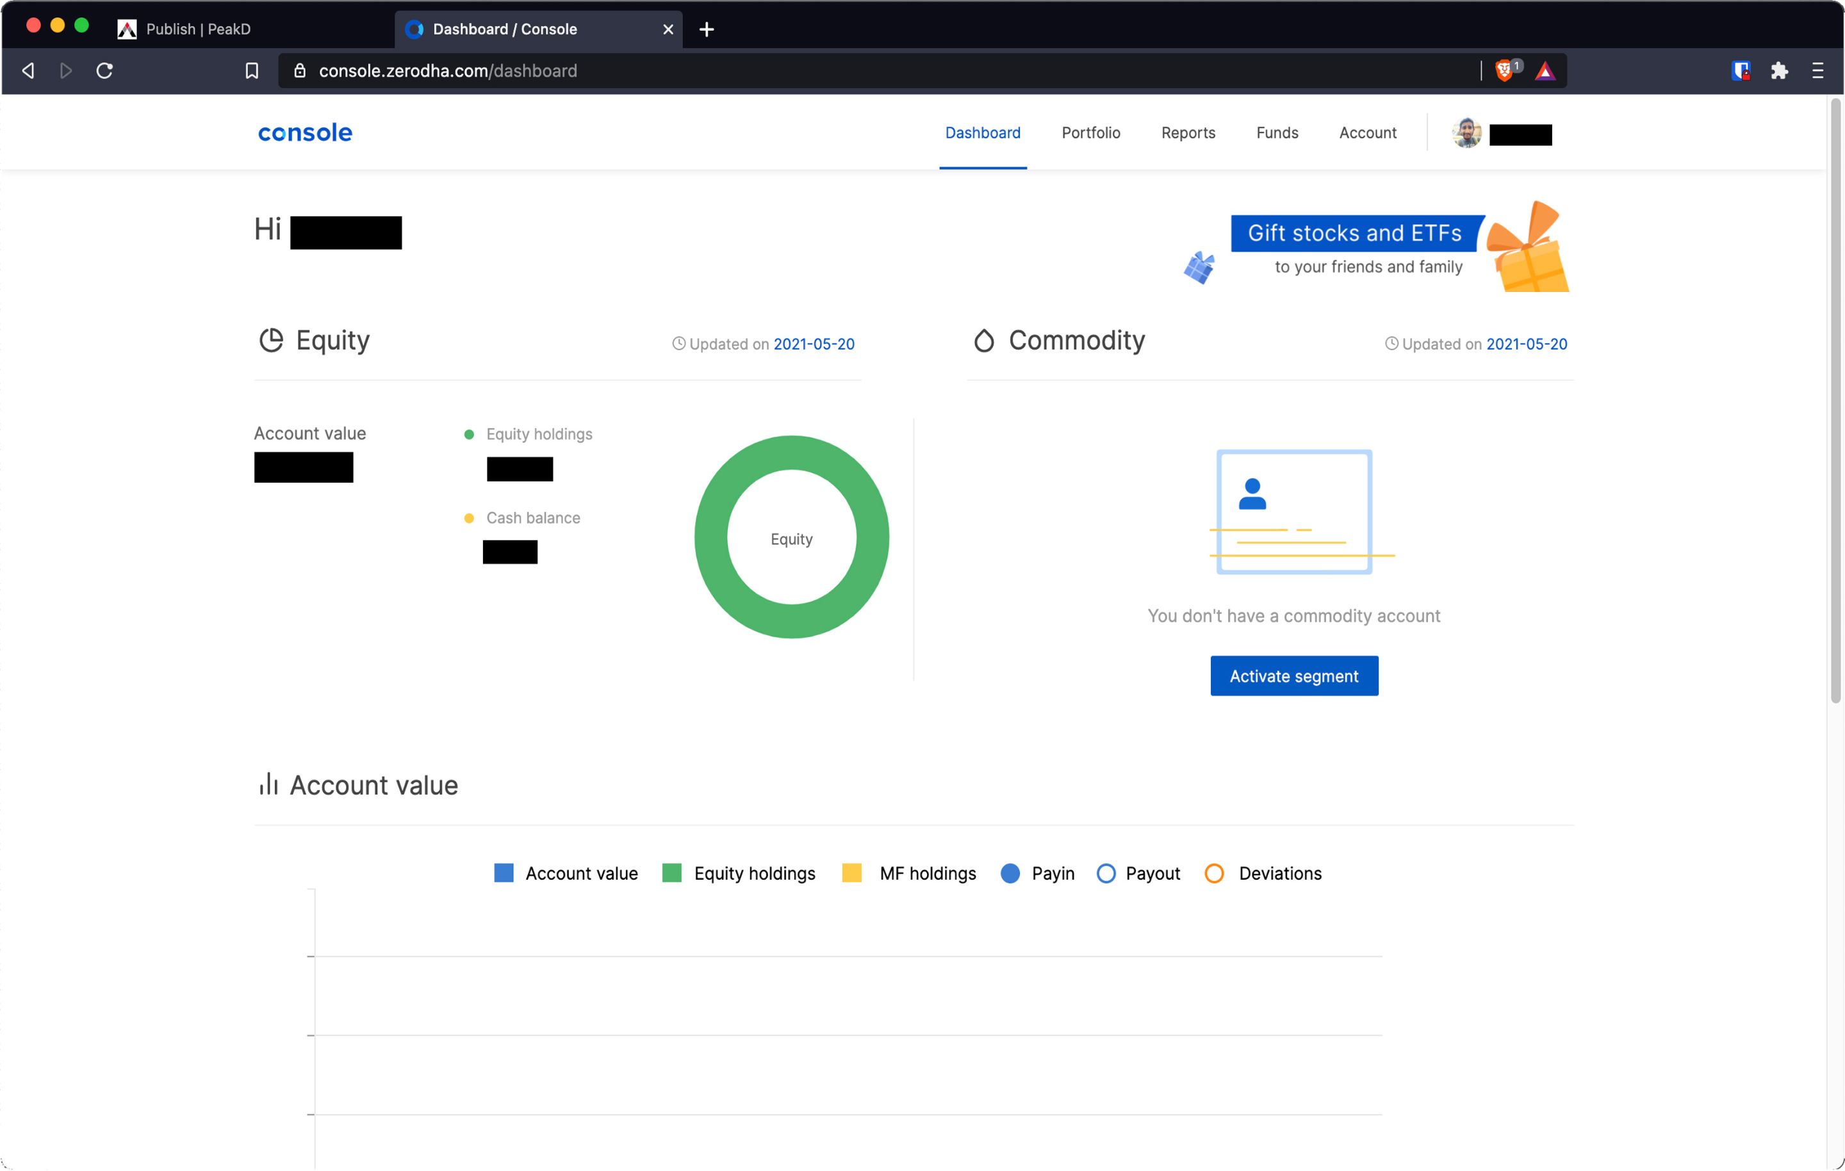Open the Funds nav item
This screenshot has height=1171, width=1845.
1277,133
